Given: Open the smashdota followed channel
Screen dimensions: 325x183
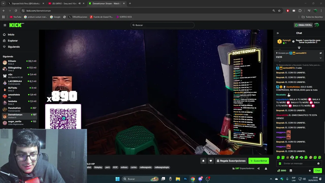Looking at the screenshot, I should 19,96.
